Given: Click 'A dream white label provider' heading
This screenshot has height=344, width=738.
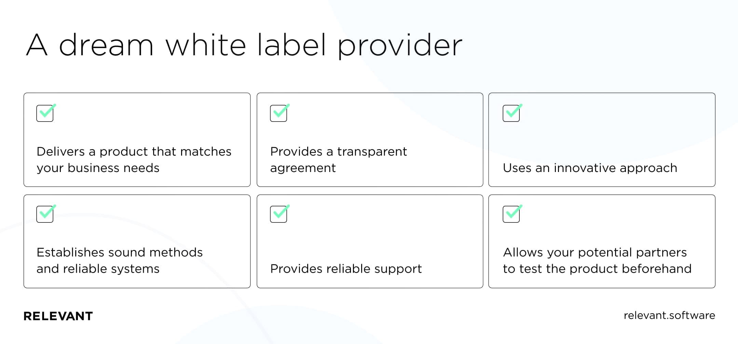Looking at the screenshot, I should [x=244, y=45].
